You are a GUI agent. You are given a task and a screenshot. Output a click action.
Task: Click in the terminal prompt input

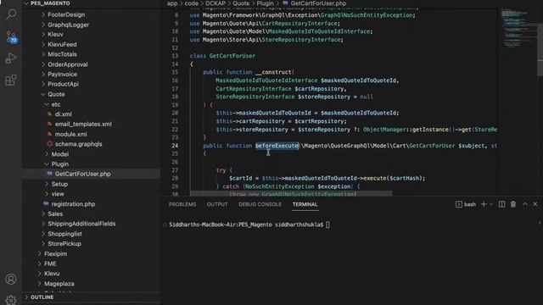pyautogui.click(x=327, y=225)
